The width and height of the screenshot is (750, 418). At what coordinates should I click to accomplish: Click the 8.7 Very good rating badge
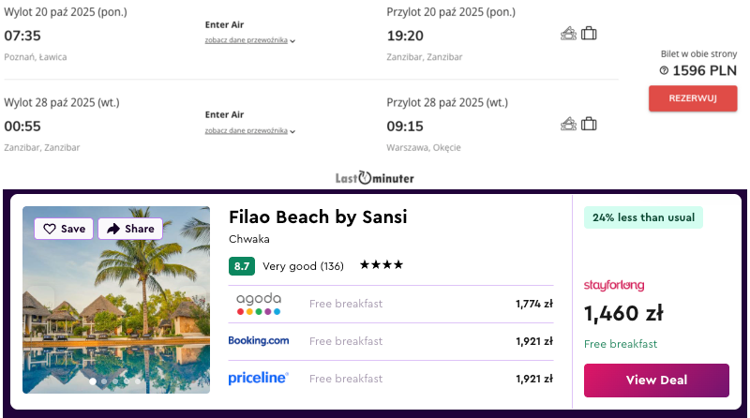[x=242, y=266]
